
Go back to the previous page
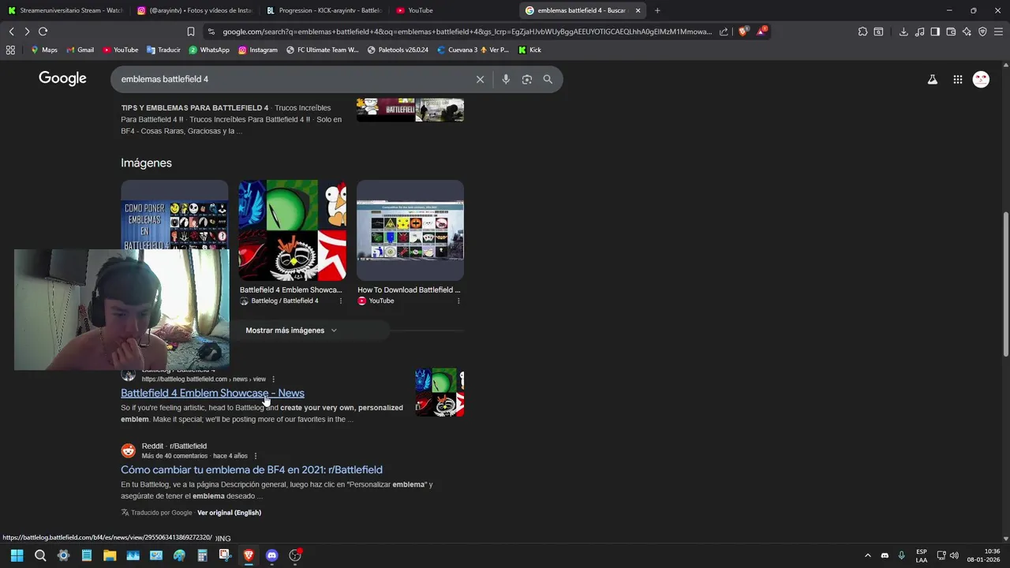(11, 32)
